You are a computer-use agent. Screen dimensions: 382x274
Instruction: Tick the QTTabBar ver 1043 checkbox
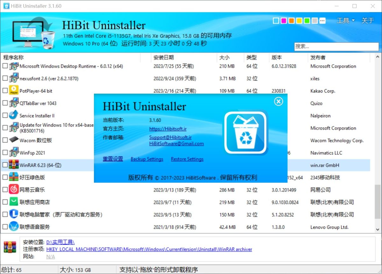coord(5,103)
